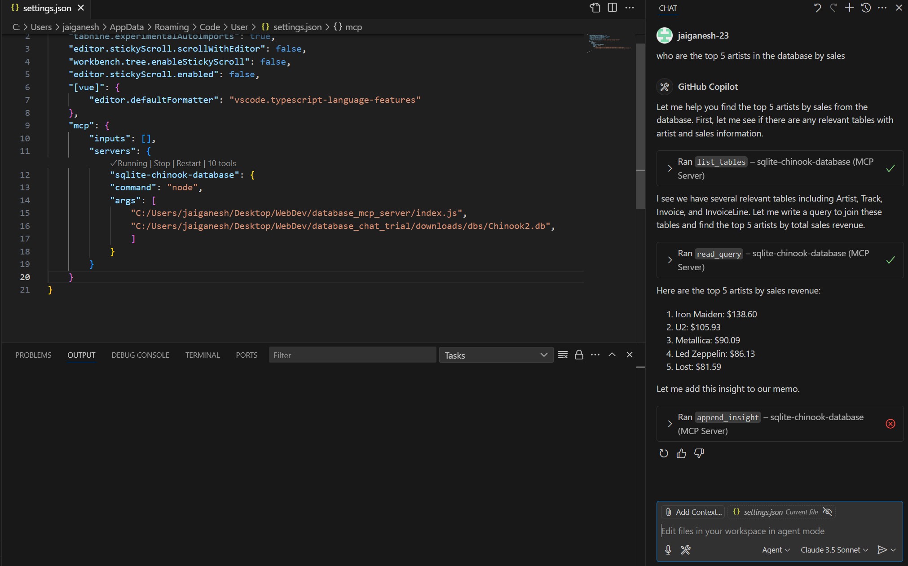Open chat history clock icon
Image resolution: width=908 pixels, height=566 pixels.
[866, 8]
